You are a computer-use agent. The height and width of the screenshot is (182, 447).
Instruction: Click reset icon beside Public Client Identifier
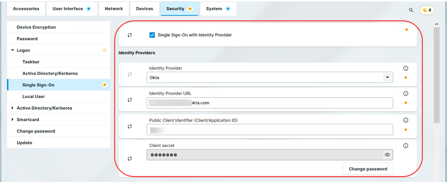coord(130,126)
